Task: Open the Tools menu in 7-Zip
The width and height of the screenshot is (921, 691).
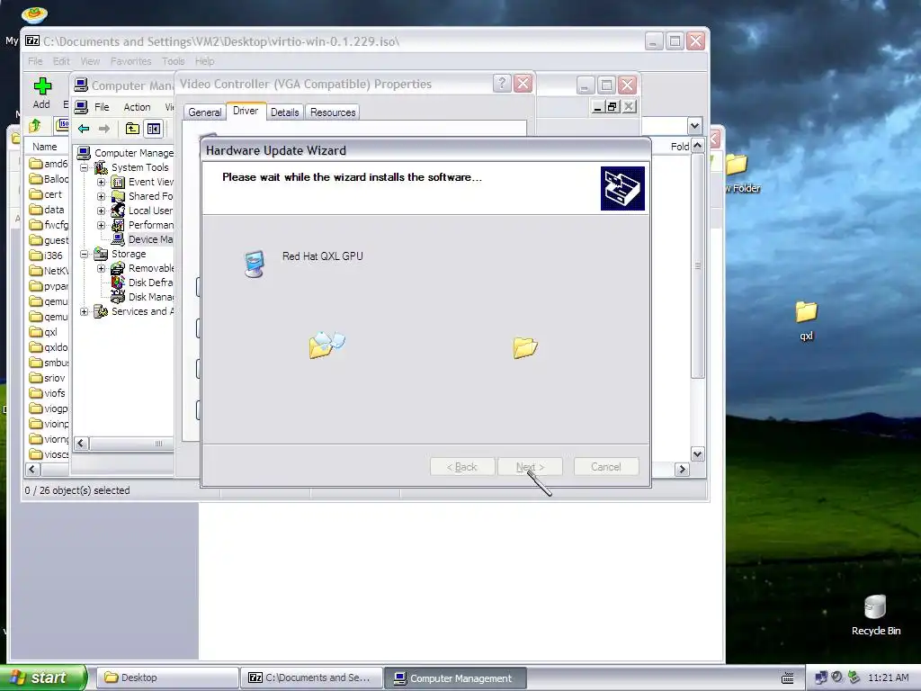Action: click(x=174, y=61)
